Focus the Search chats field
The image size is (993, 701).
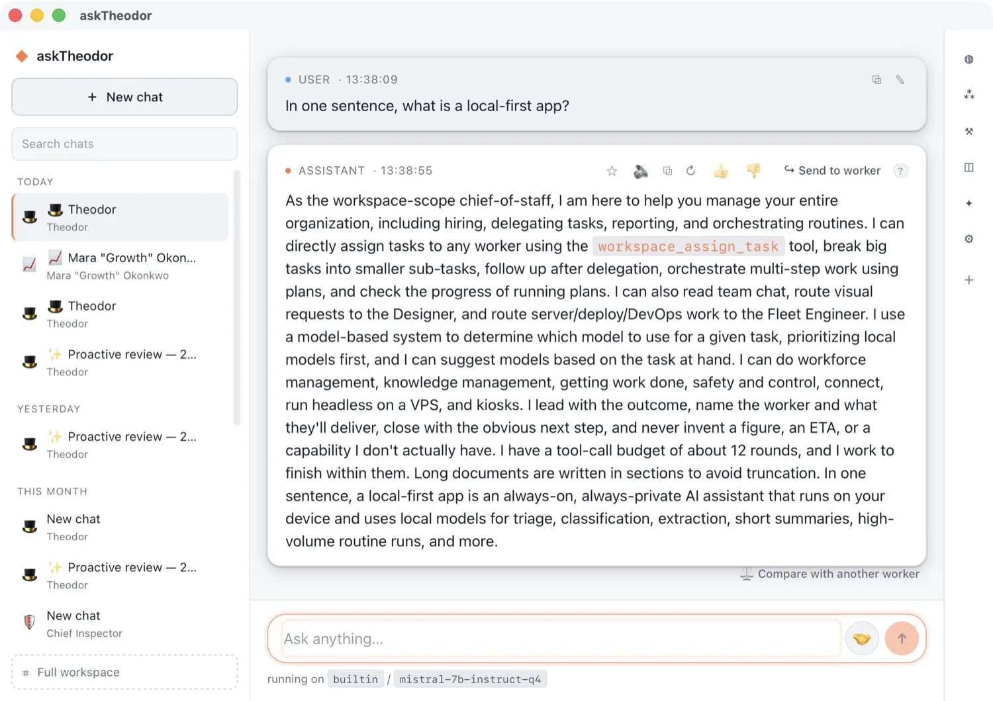click(x=124, y=144)
